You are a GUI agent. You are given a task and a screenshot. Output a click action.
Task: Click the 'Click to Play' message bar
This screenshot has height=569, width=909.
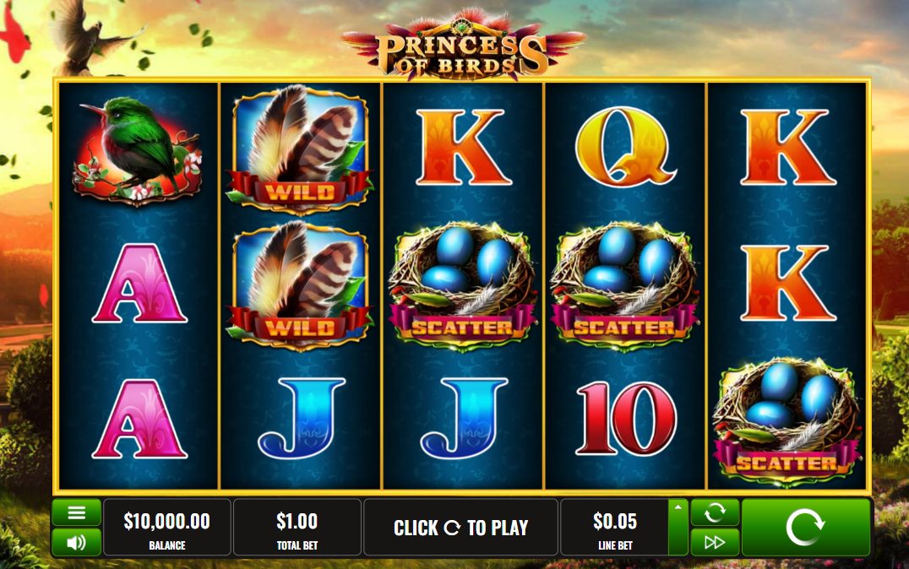[x=461, y=528]
